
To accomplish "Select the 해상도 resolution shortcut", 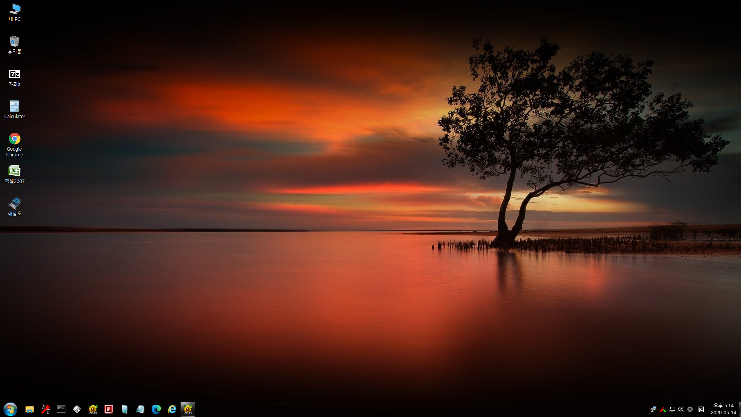I will point(15,207).
